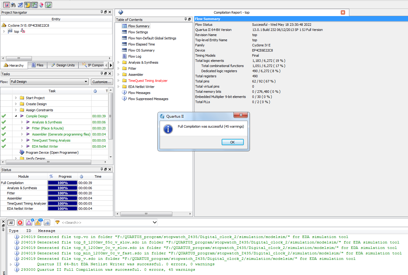This screenshot has width=408, height=275.
Task: Collapse the Compile Design task
Action: (x=16, y=116)
